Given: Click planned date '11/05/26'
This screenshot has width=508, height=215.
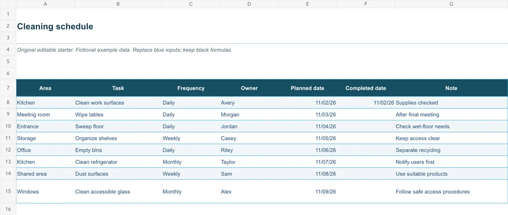Looking at the screenshot, I should click(308, 138).
